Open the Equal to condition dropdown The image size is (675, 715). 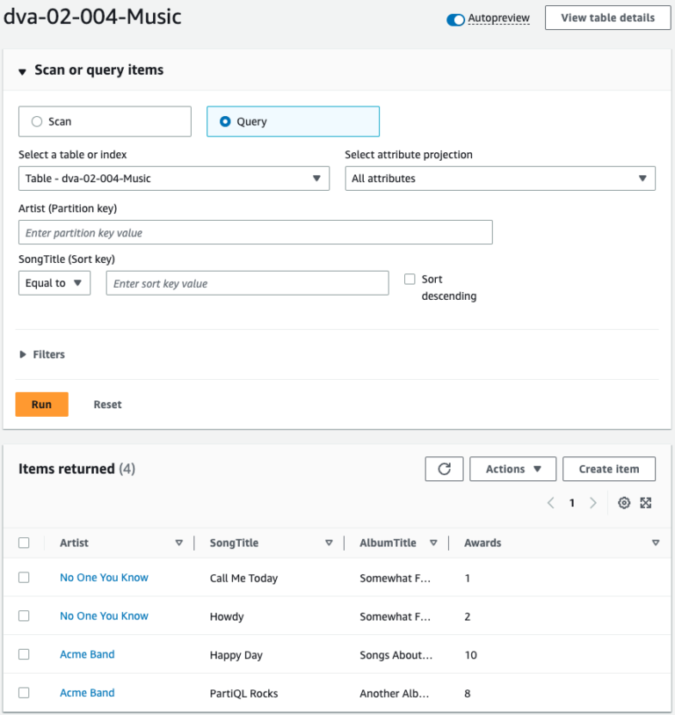click(54, 283)
